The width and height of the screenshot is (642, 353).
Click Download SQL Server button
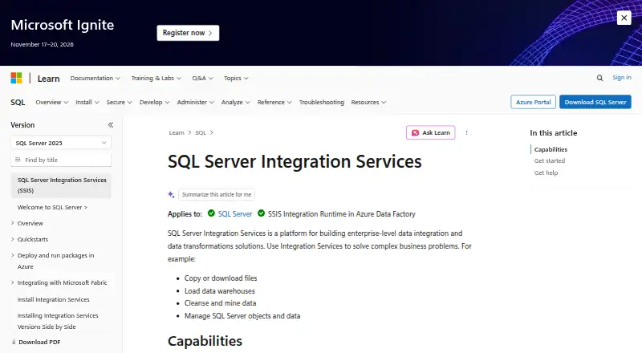click(595, 102)
